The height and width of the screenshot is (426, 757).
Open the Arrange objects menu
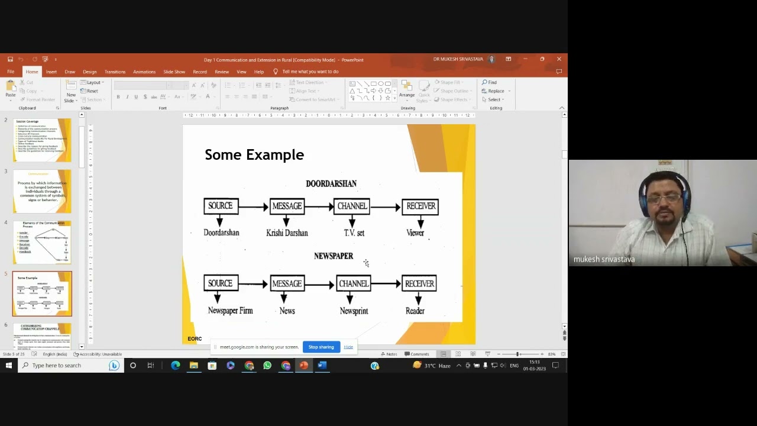(x=407, y=90)
